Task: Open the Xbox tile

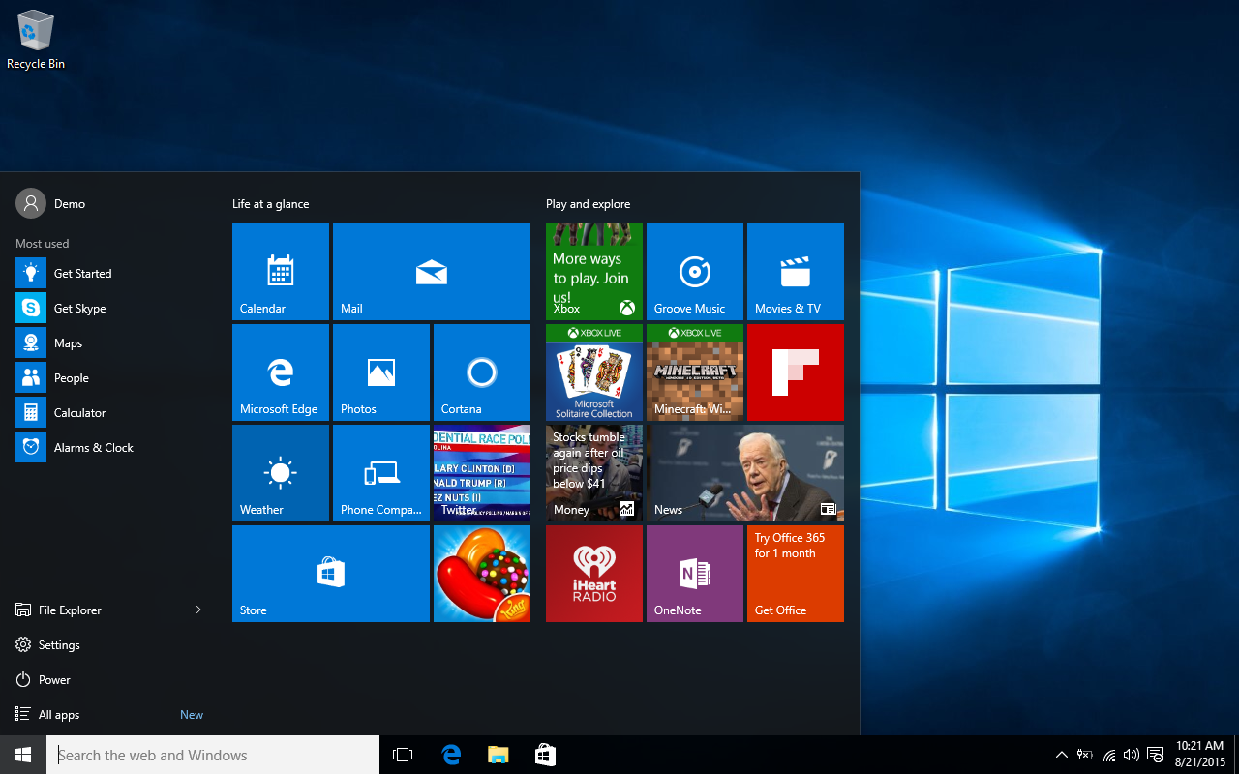Action: [594, 272]
